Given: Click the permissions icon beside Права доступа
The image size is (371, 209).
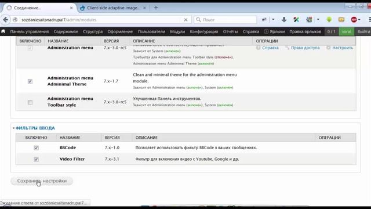Looking at the screenshot, I should click(x=288, y=48).
